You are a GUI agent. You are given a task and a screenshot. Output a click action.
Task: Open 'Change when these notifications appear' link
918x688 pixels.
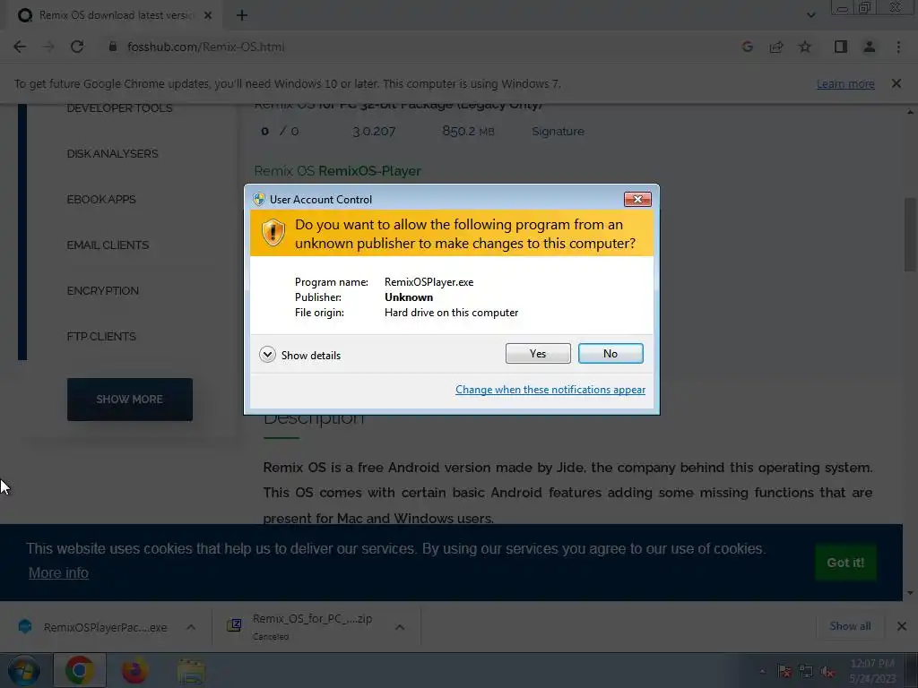click(x=550, y=390)
